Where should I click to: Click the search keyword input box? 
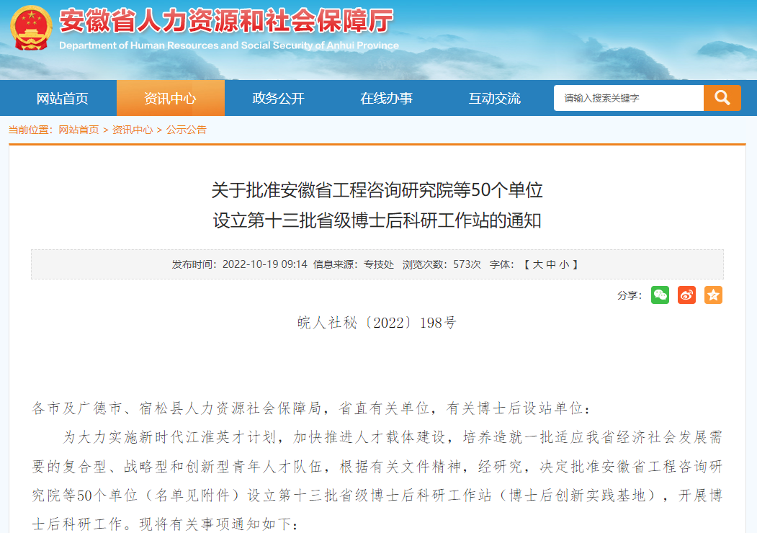[x=627, y=98]
